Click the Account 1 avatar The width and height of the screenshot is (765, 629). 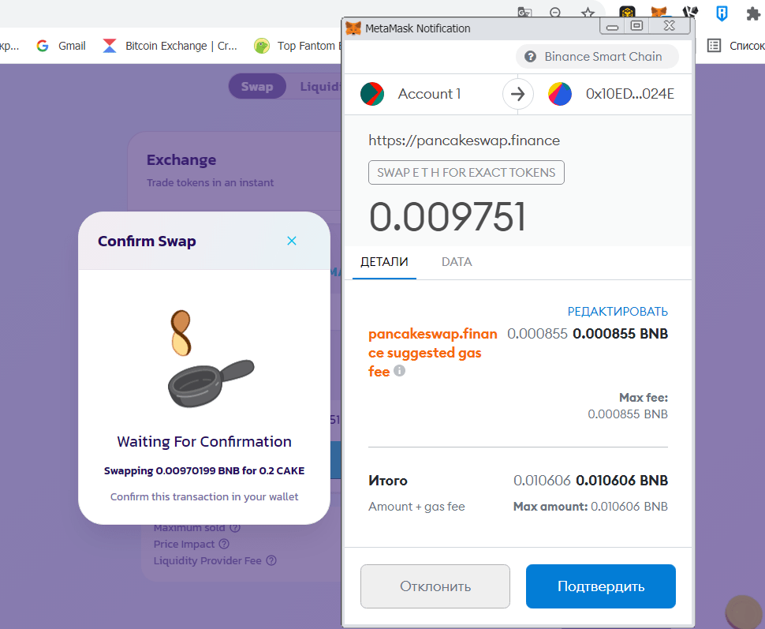pyautogui.click(x=372, y=94)
